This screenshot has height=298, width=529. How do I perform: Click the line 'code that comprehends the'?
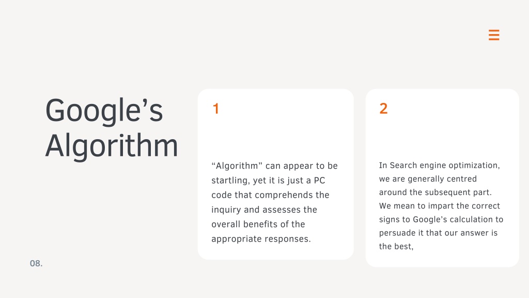point(270,195)
